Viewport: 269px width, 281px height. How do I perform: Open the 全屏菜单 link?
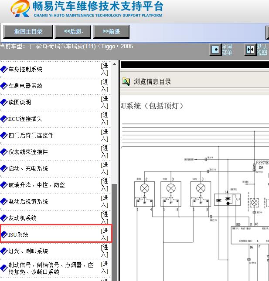(227, 50)
